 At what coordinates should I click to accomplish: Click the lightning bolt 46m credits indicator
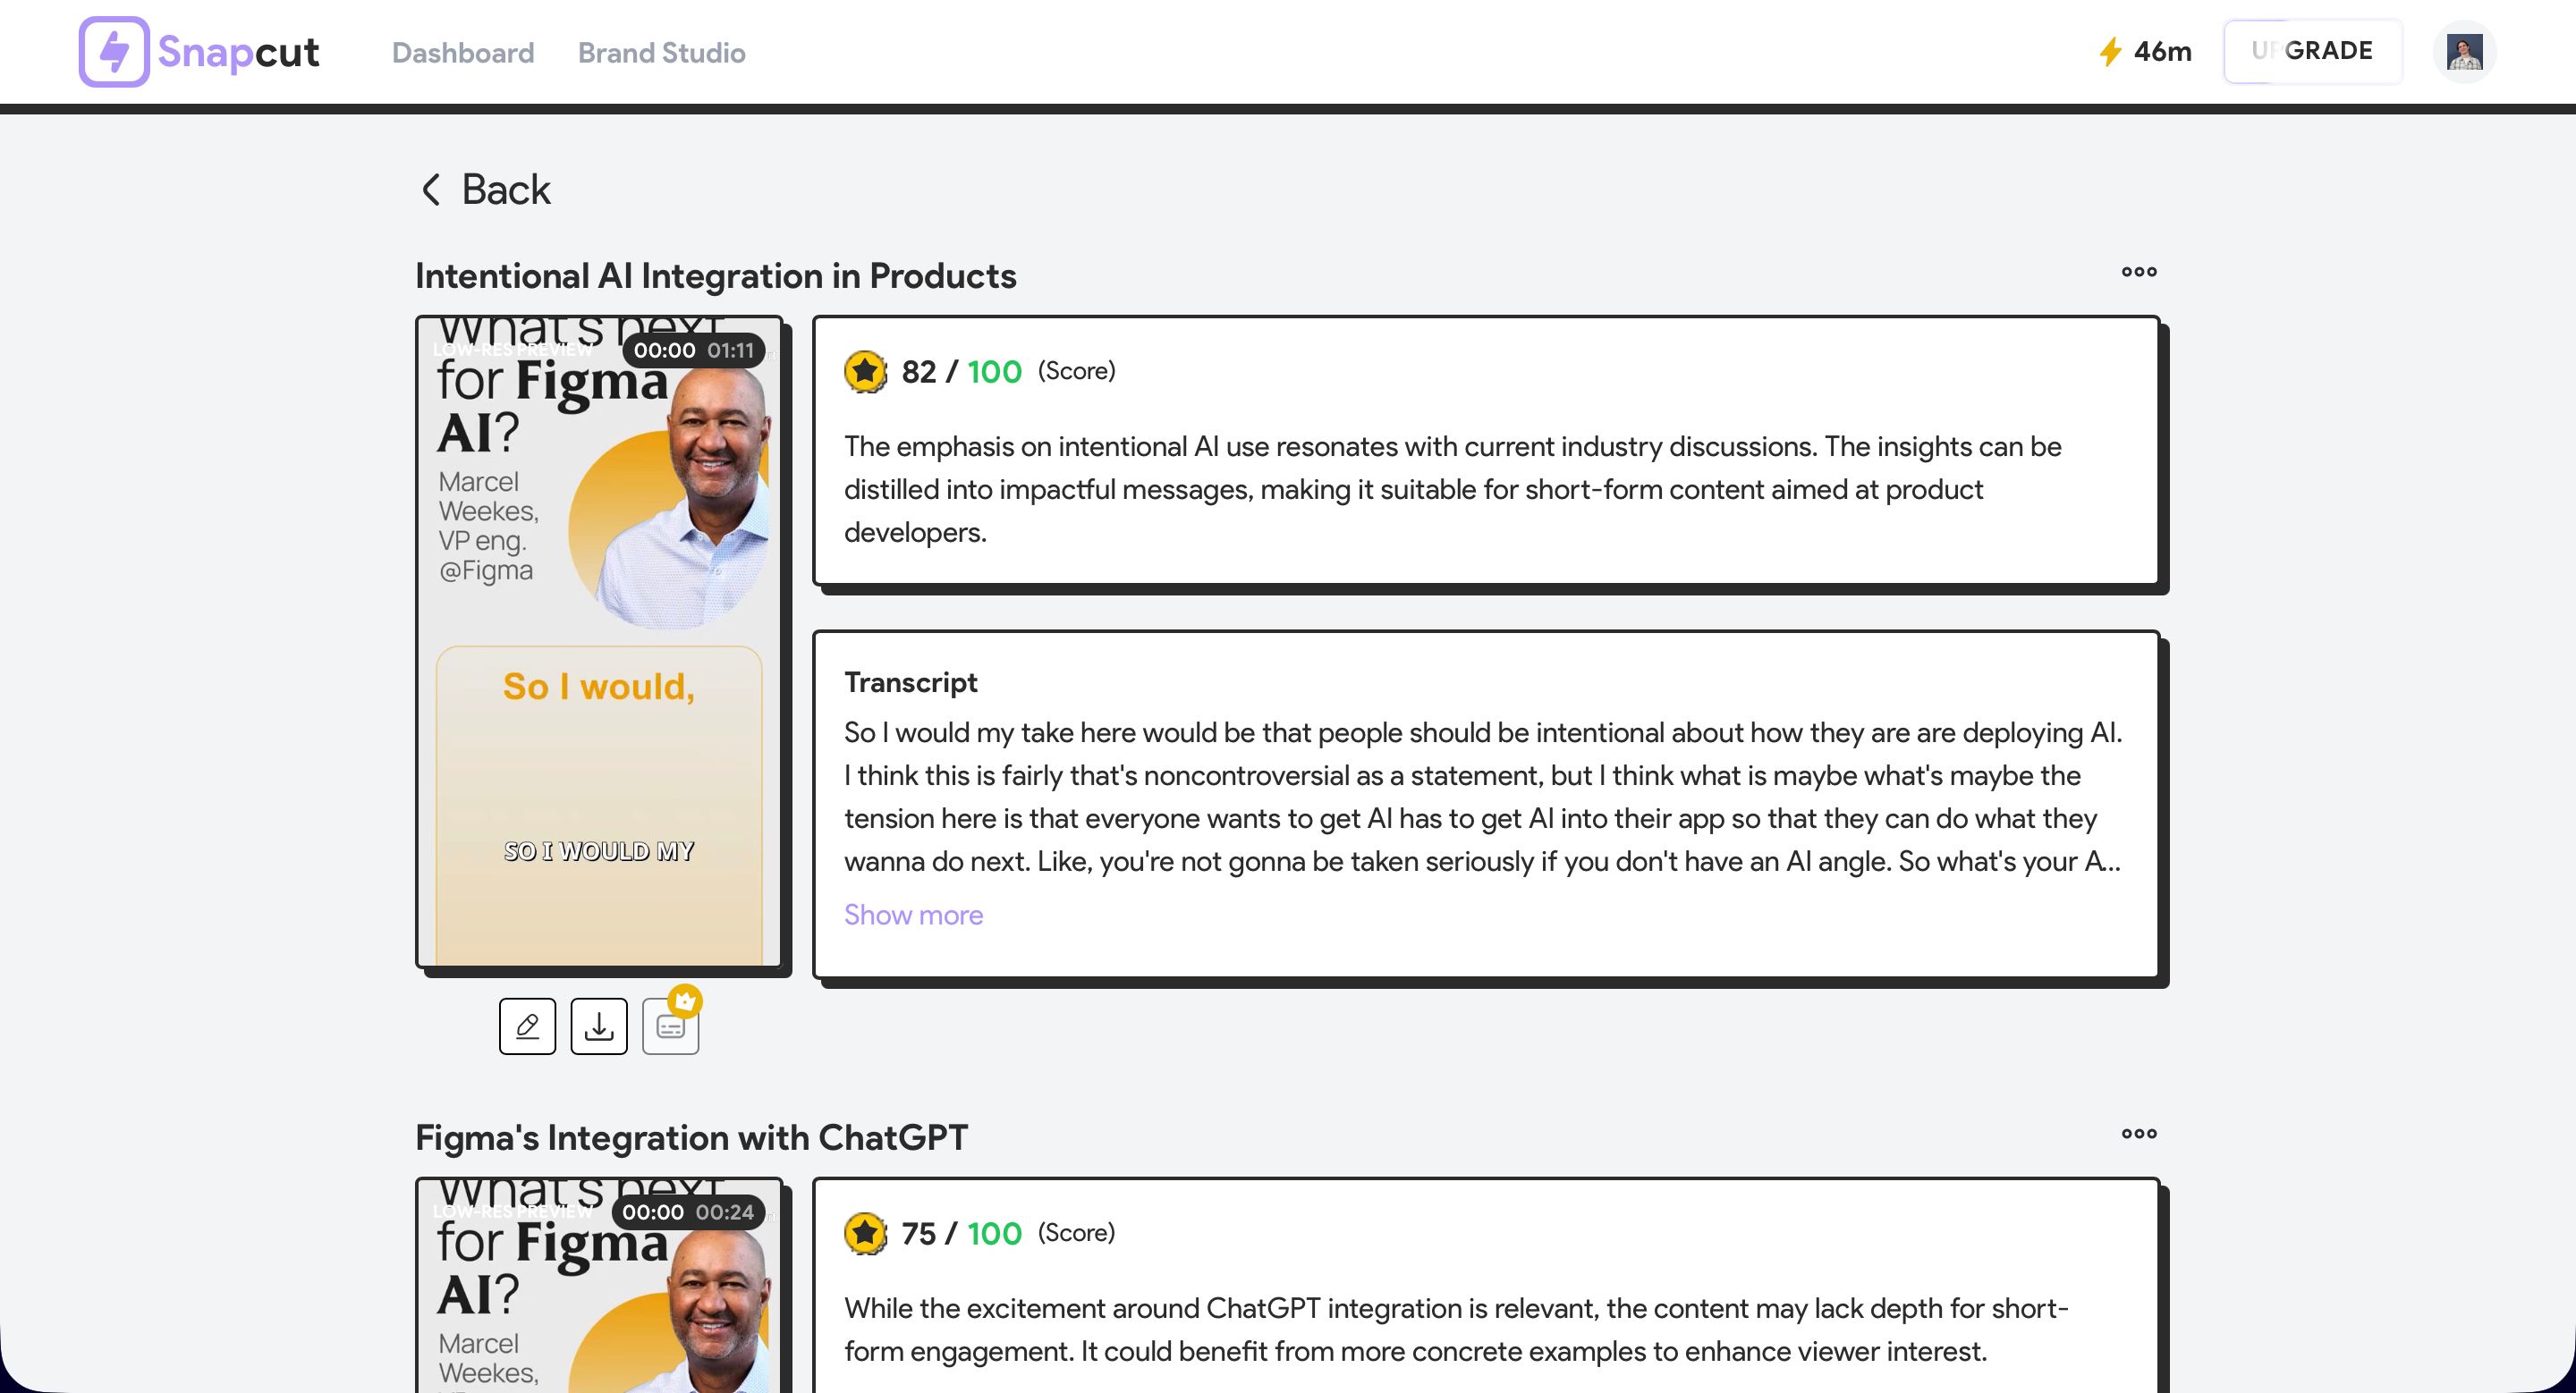coord(2144,52)
